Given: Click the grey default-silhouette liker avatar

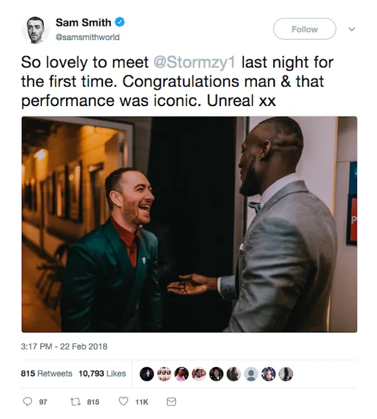Looking at the screenshot, I should [x=251, y=374].
